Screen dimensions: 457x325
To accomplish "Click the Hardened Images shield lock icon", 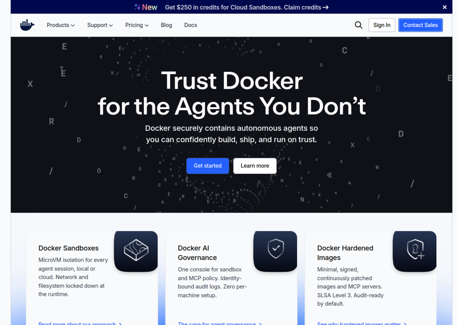I will pos(415,249).
